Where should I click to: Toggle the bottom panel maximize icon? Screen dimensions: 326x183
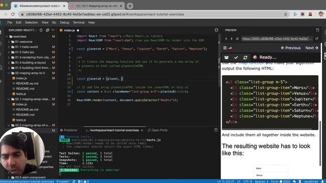point(216,130)
